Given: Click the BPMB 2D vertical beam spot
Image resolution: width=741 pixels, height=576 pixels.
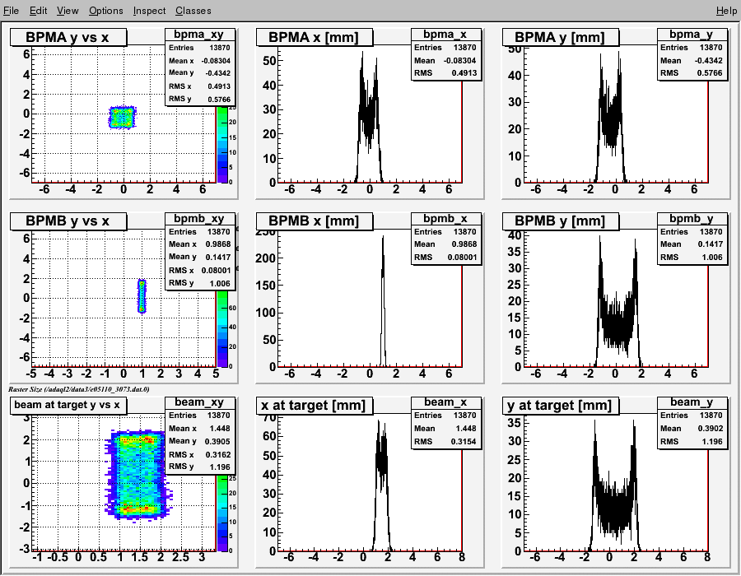Looking at the screenshot, I should pyautogui.click(x=142, y=296).
